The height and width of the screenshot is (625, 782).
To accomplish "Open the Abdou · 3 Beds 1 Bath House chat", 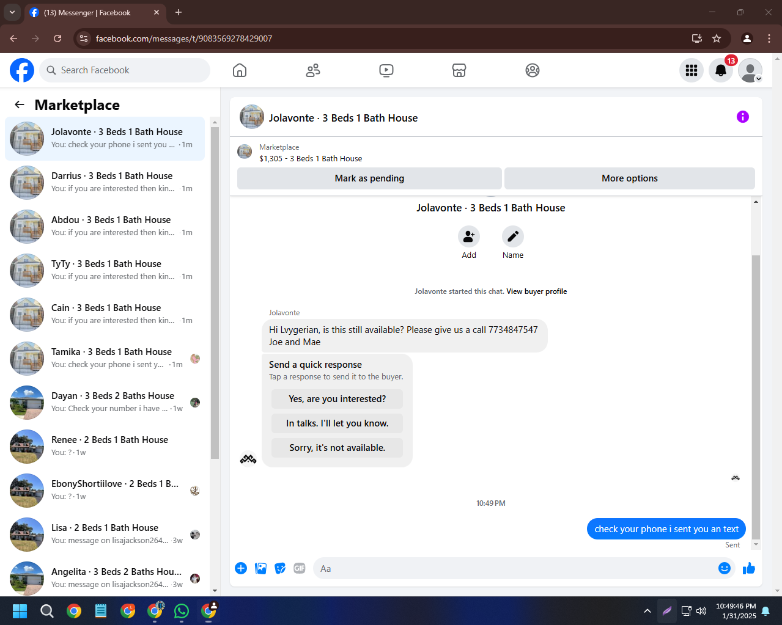I will click(105, 227).
